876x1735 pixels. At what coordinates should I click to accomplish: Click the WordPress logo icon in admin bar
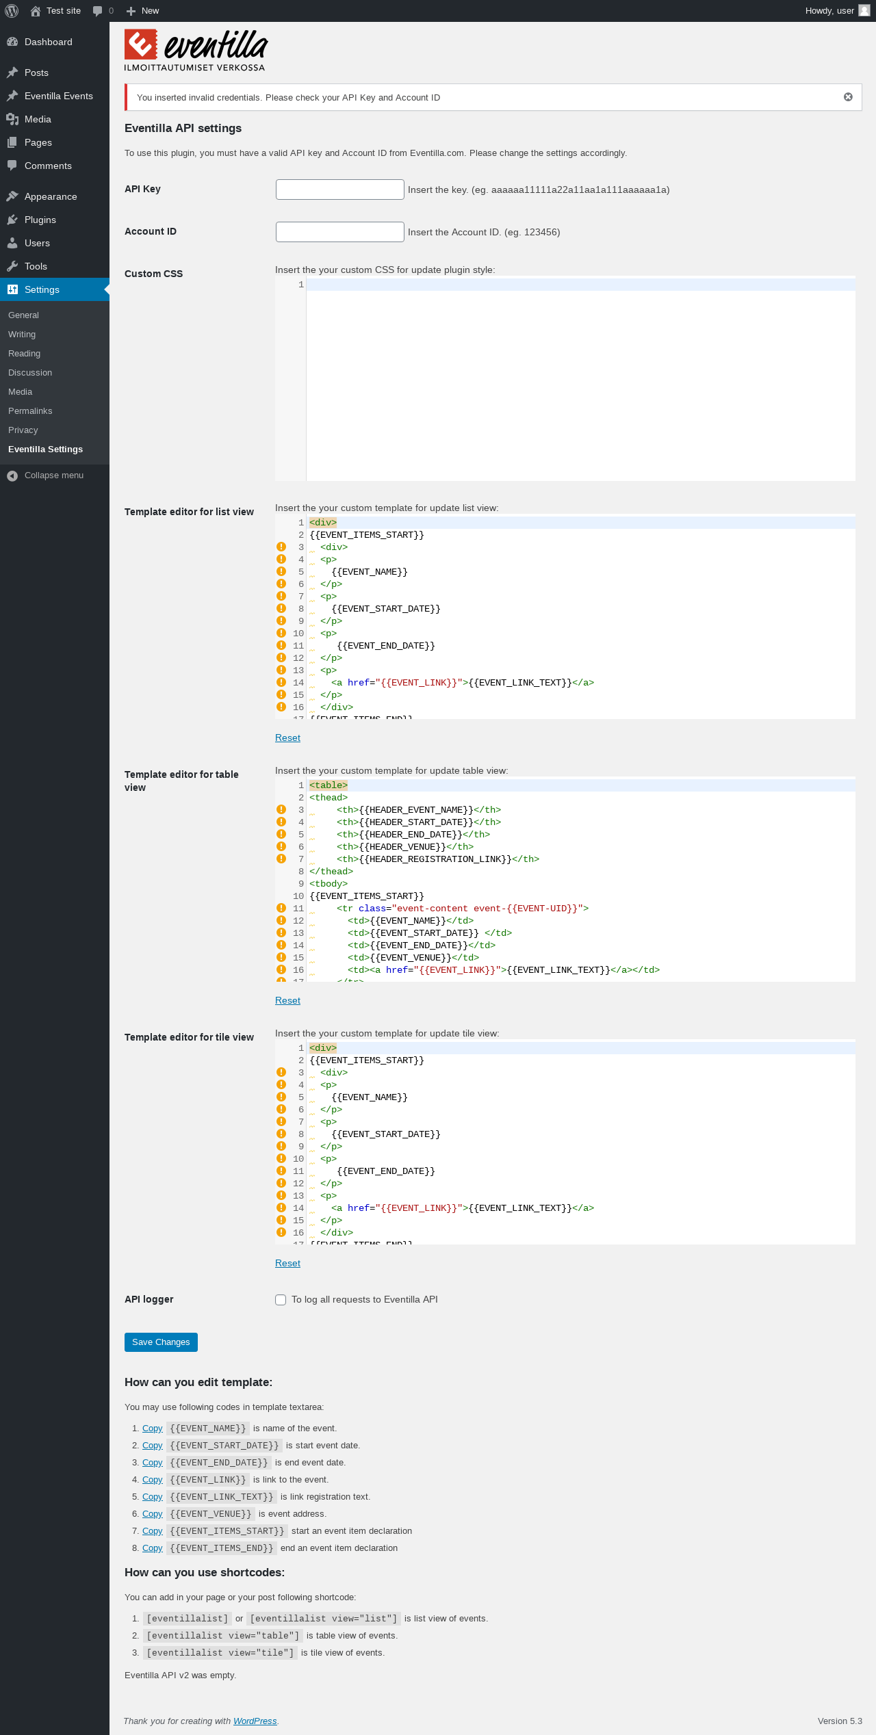pyautogui.click(x=12, y=11)
